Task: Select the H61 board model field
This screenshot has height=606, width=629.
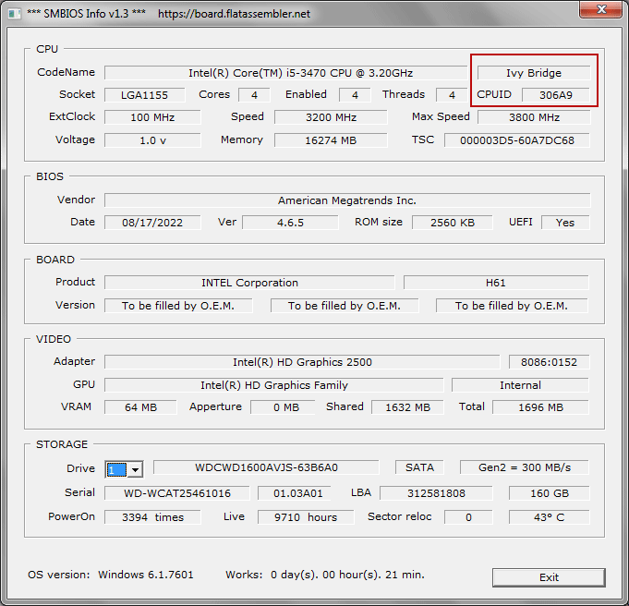Action: pos(495,283)
